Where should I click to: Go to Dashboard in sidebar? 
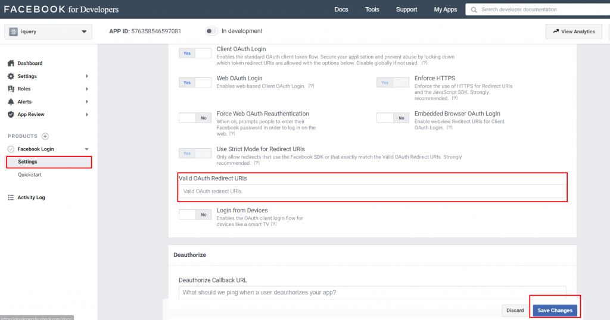coord(30,63)
